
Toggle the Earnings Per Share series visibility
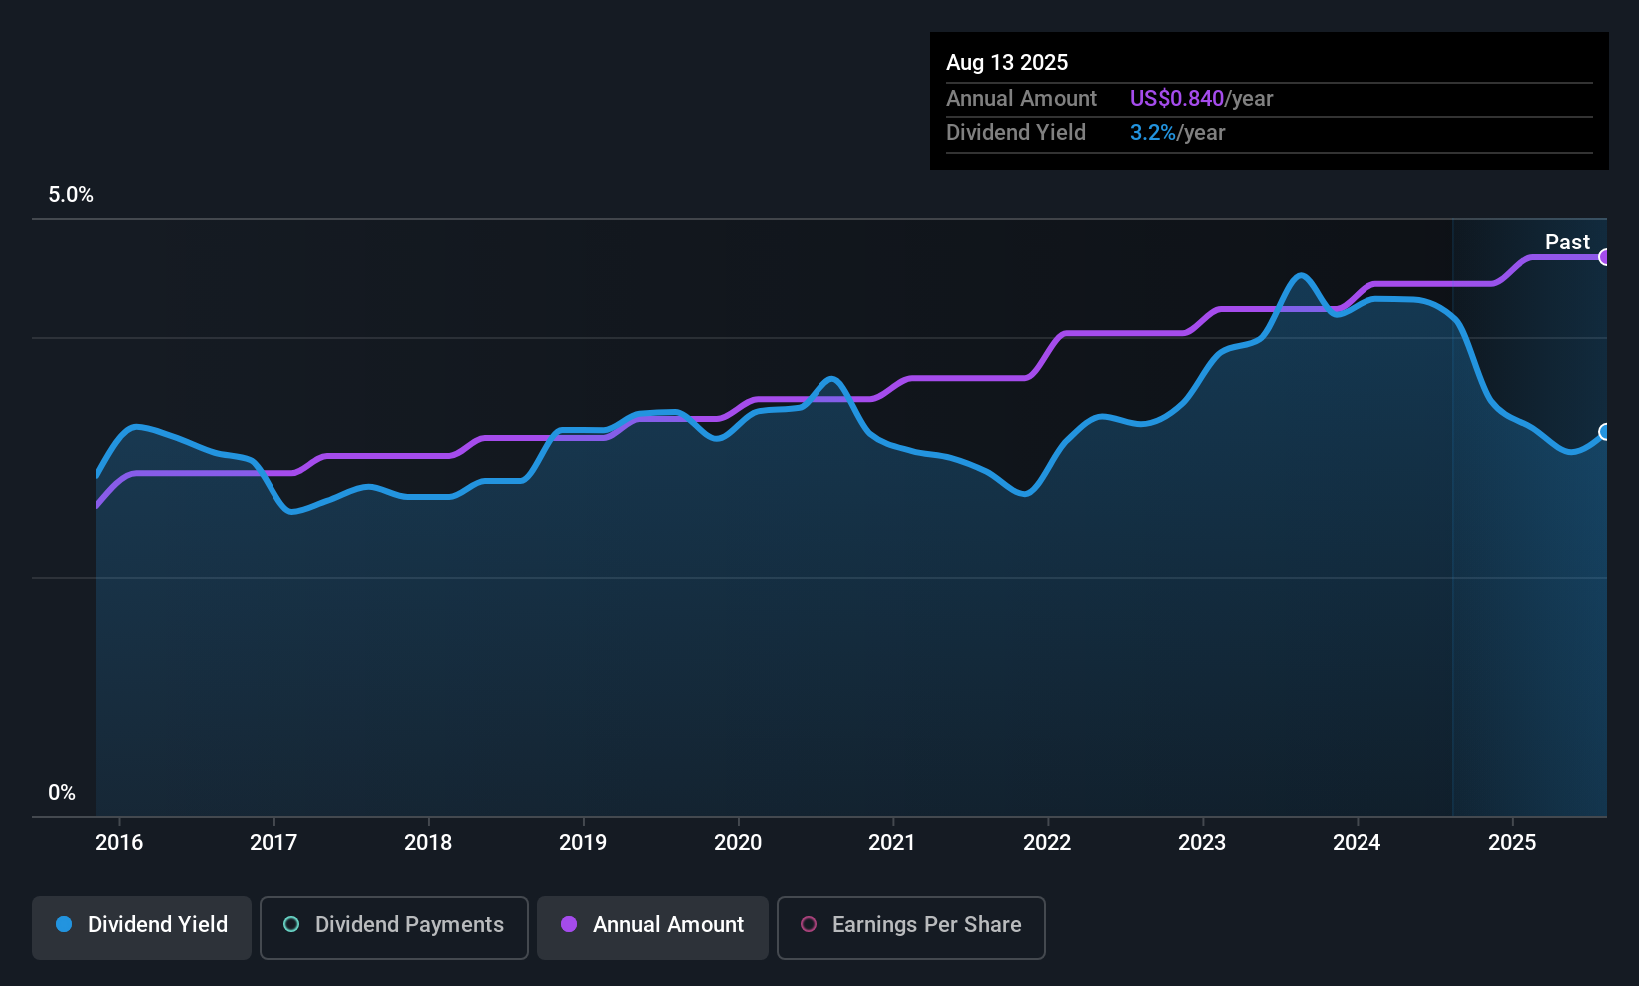pos(910,925)
